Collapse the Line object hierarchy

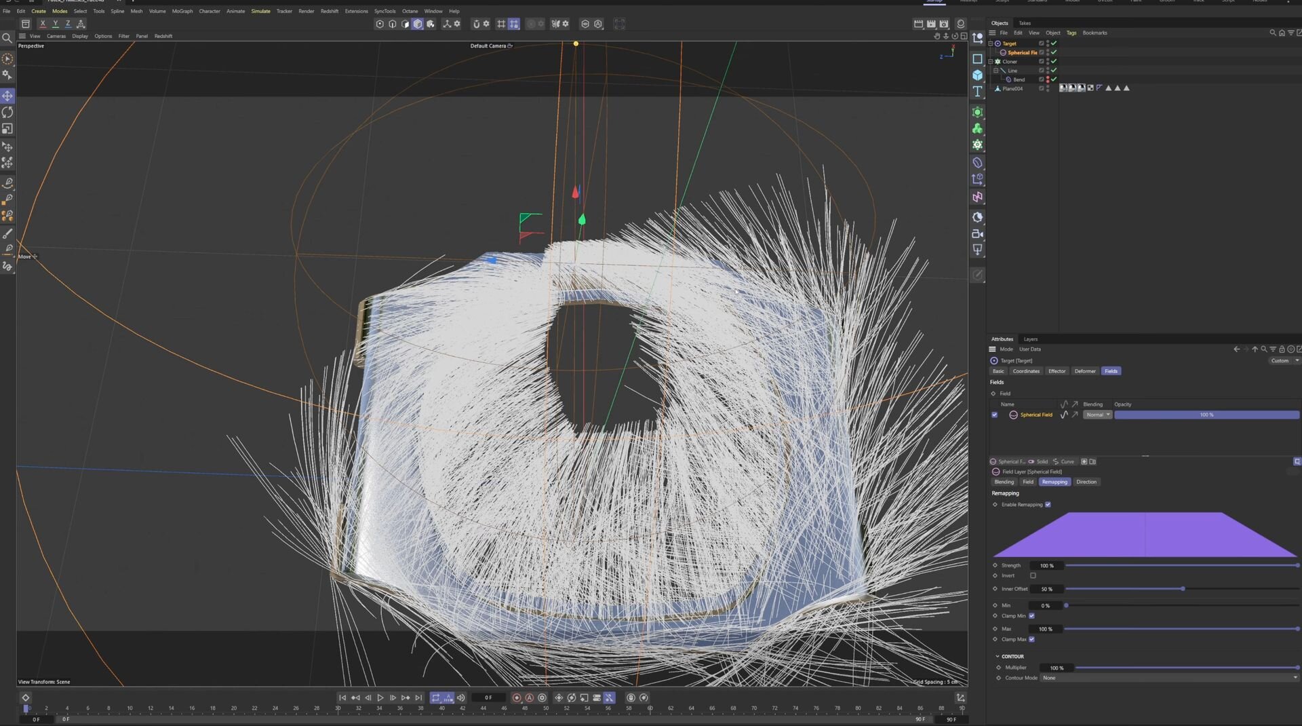coord(996,71)
